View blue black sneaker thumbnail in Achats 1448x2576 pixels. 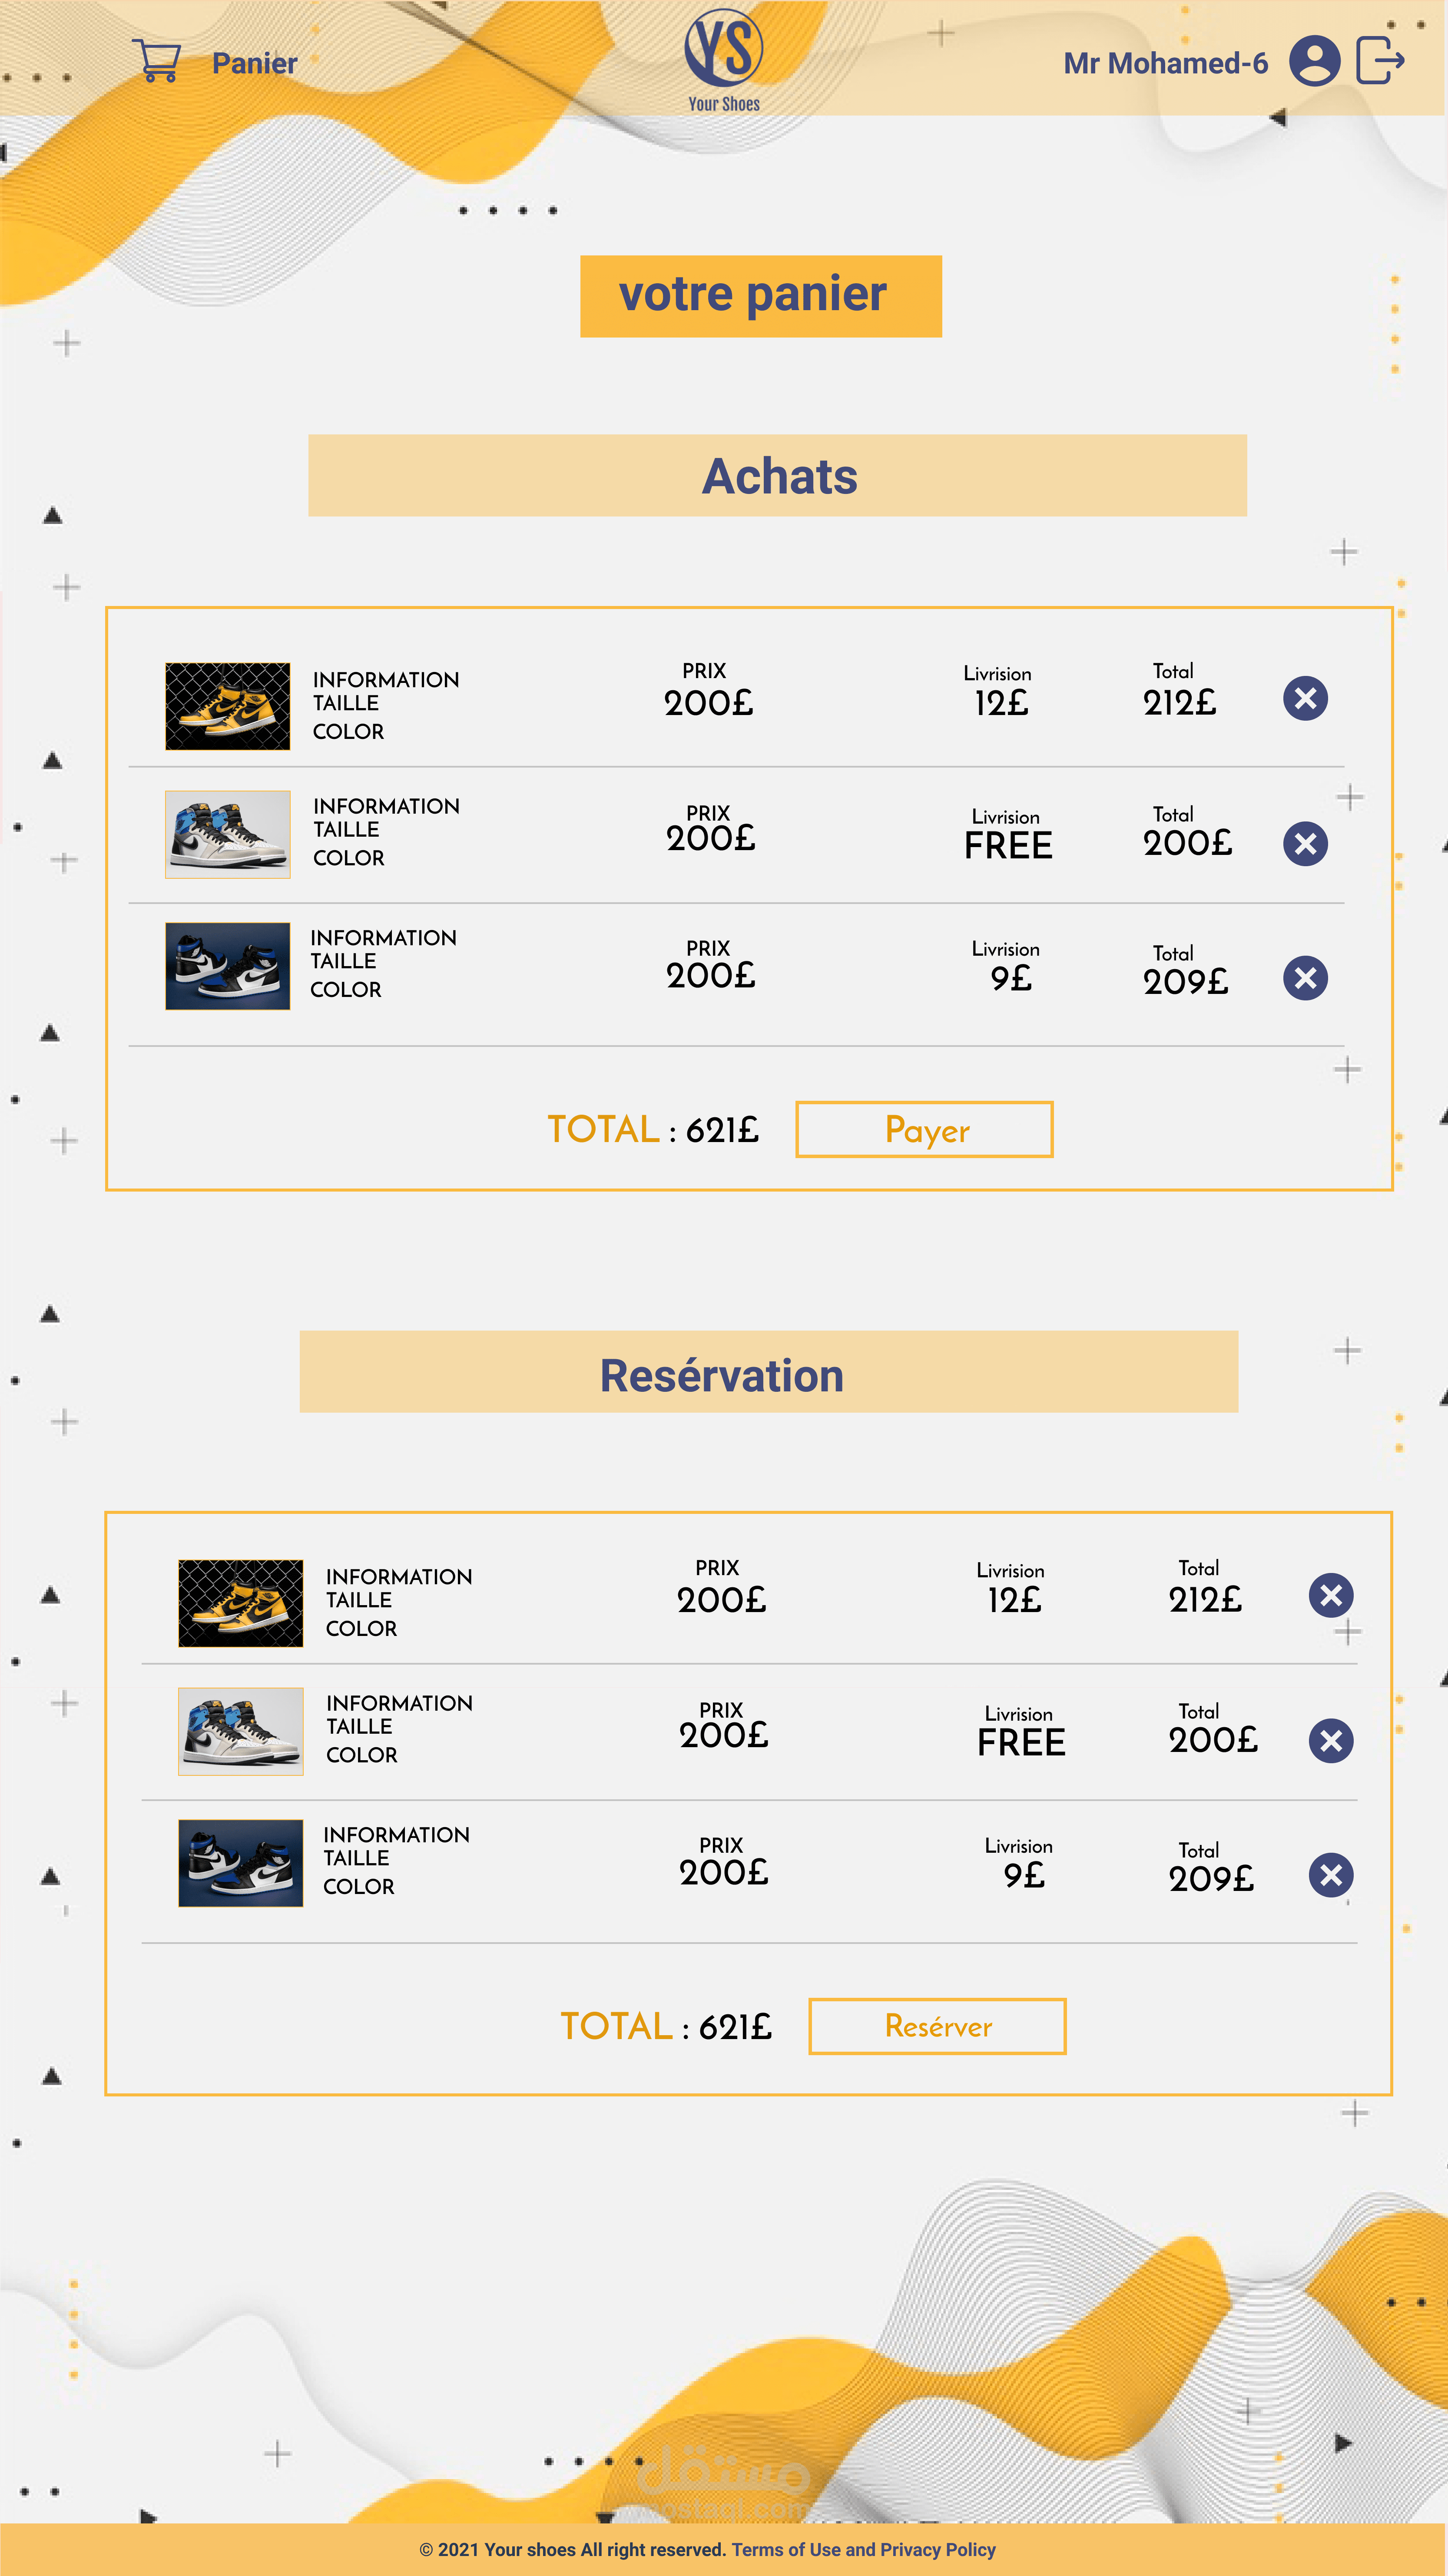coord(228,966)
